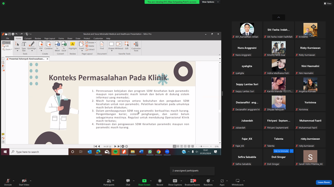Go to previous page in Nitro Pro

coord(99,146)
